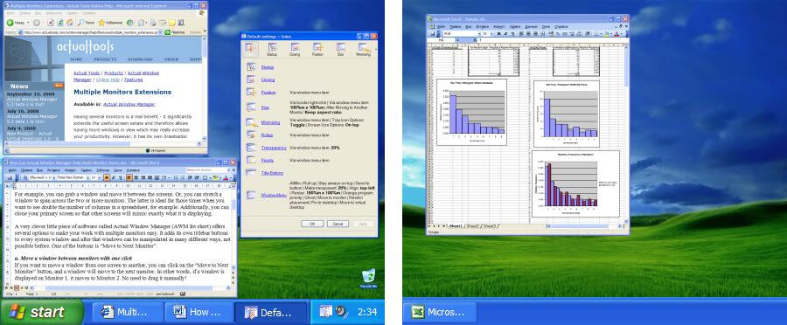Screen dimensions: 787x325
Task: Toggle Justify alignment in Word toolbar
Action: 150,177
